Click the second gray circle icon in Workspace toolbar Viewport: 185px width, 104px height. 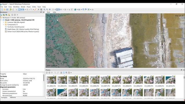[15, 15]
